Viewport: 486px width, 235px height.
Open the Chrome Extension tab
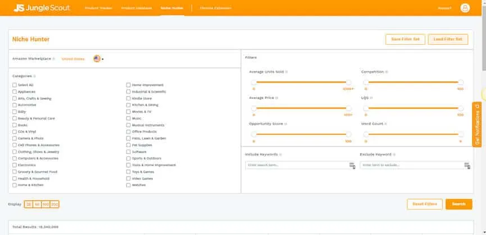tap(215, 8)
